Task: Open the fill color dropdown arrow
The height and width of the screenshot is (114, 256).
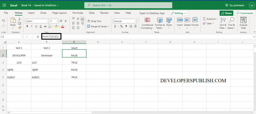Action: click(x=59, y=26)
